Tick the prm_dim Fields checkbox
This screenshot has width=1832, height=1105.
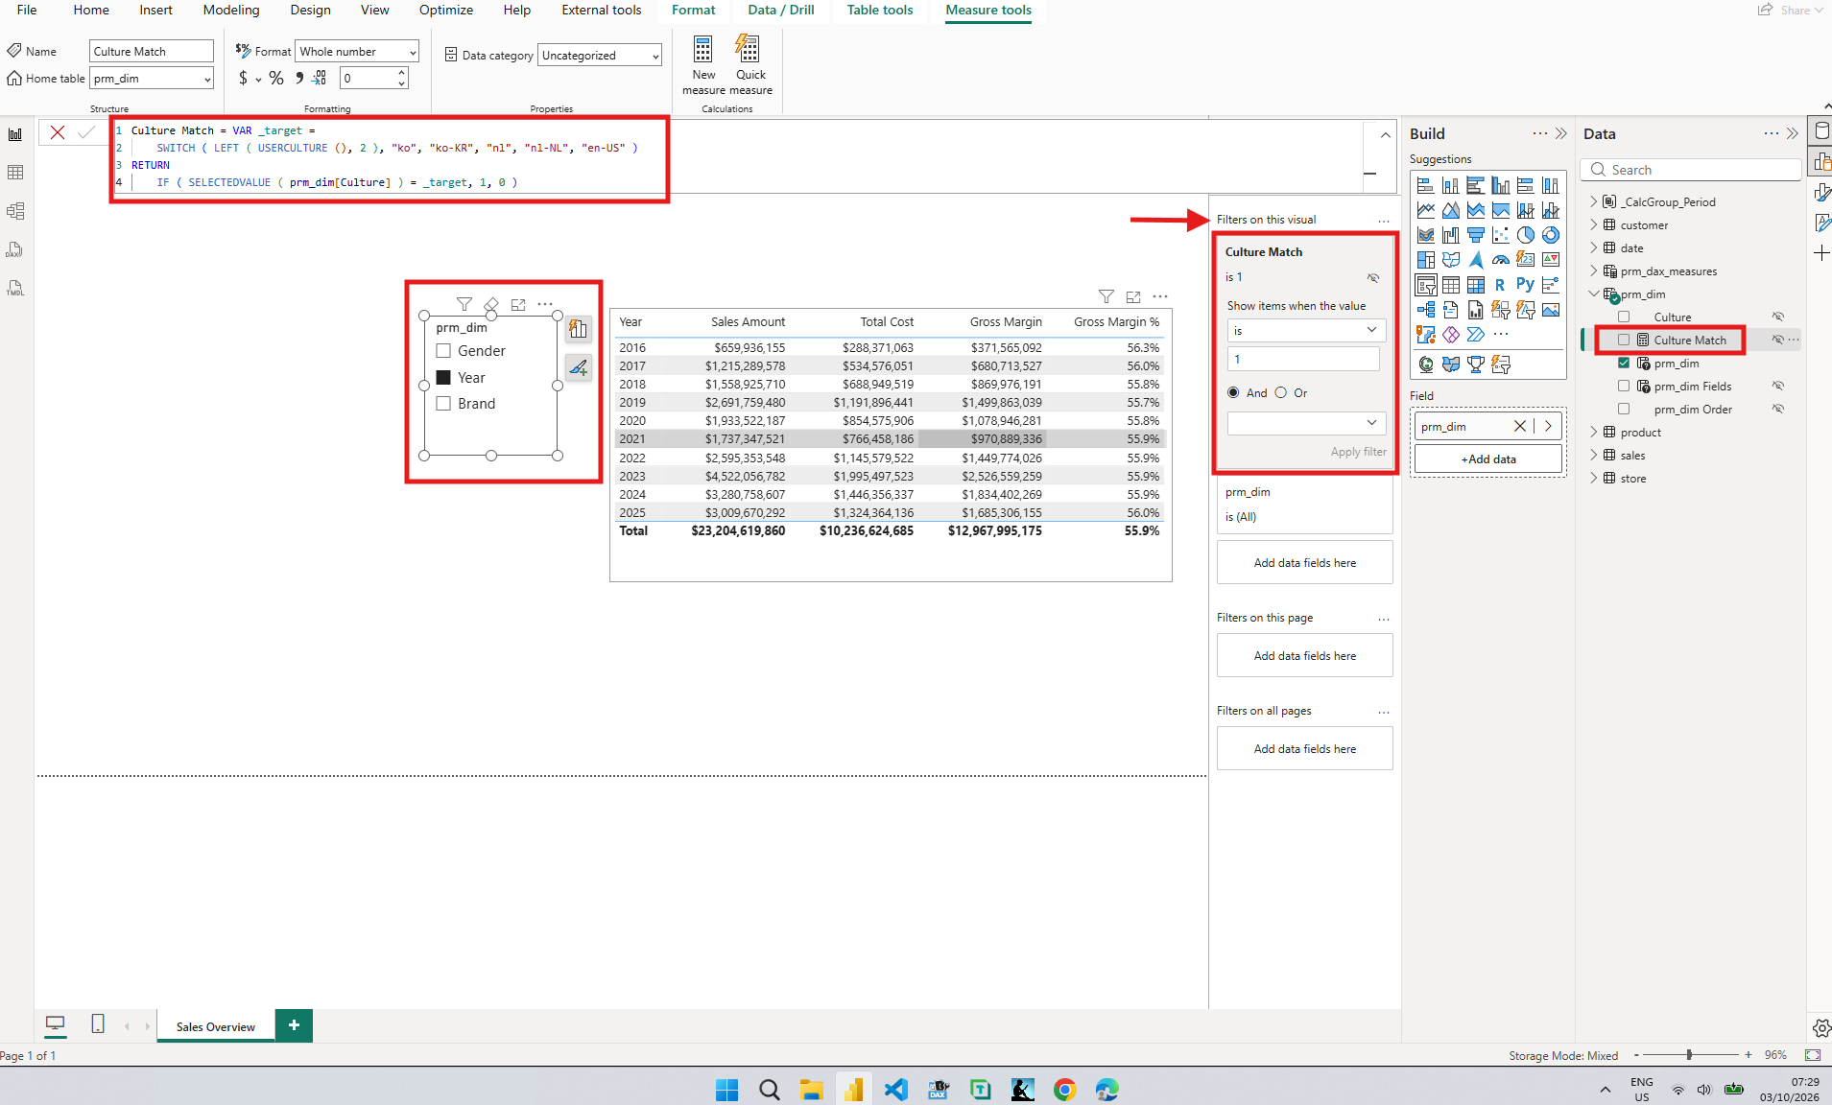1624,386
